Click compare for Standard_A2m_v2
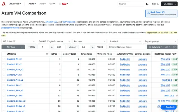The image size is (179, 112). pyautogui.click(x=142, y=70)
